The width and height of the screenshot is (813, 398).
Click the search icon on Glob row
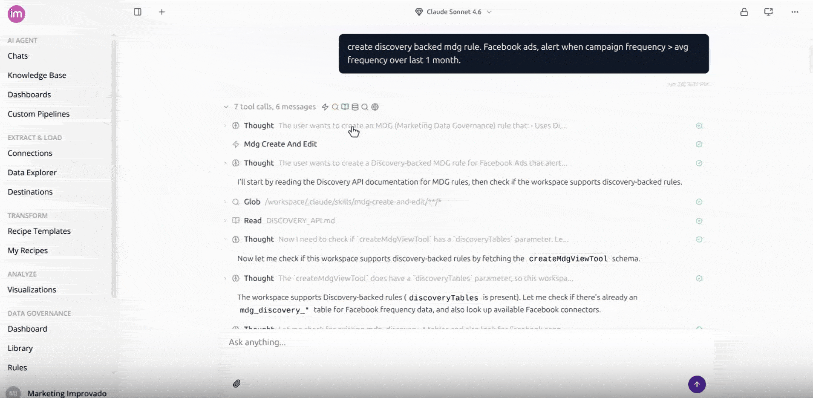click(236, 202)
